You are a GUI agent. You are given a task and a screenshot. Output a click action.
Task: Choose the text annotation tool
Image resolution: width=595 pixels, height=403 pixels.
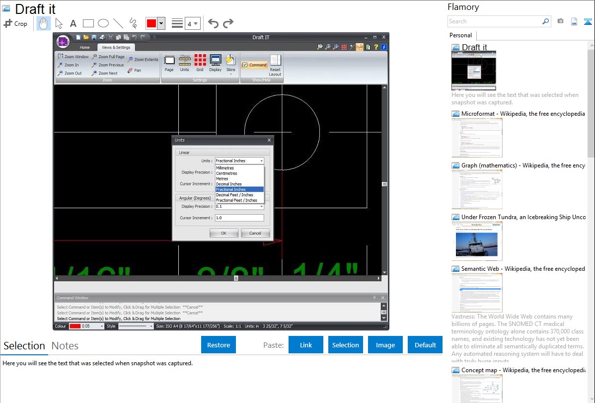pyautogui.click(x=73, y=23)
